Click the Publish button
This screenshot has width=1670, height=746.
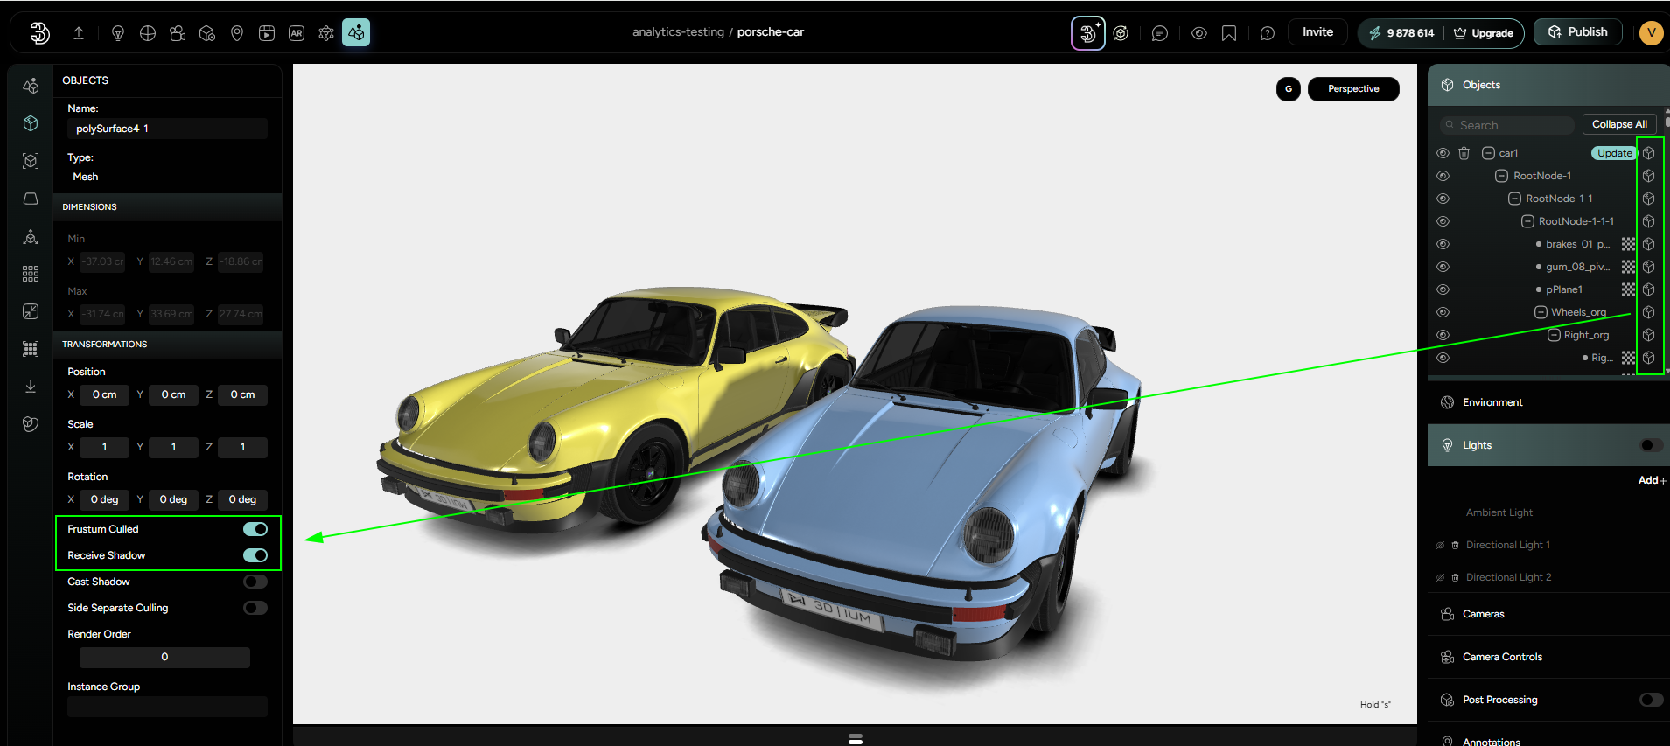(1577, 32)
